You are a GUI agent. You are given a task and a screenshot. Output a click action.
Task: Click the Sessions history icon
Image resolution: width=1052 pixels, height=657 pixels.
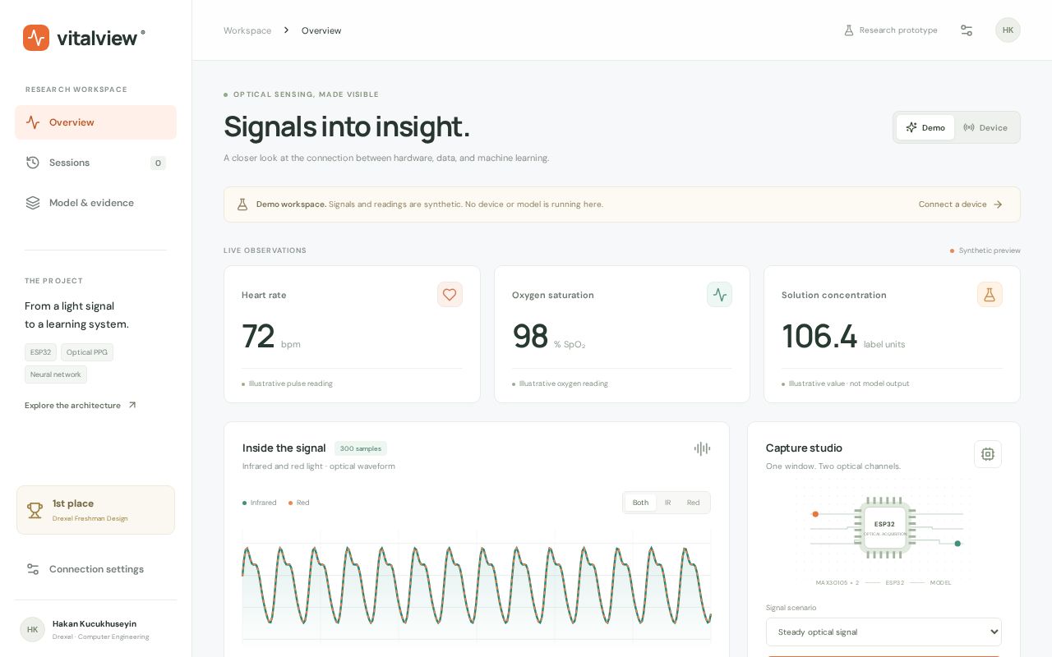33,163
